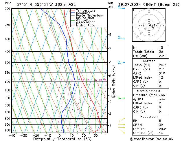
Task: Select the Most Unstable section heading
Action: pyautogui.click(x=149, y=91)
